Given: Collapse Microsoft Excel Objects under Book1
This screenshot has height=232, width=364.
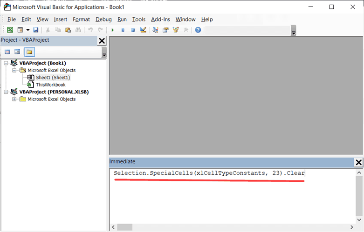Looking at the screenshot, I should click(14, 70).
